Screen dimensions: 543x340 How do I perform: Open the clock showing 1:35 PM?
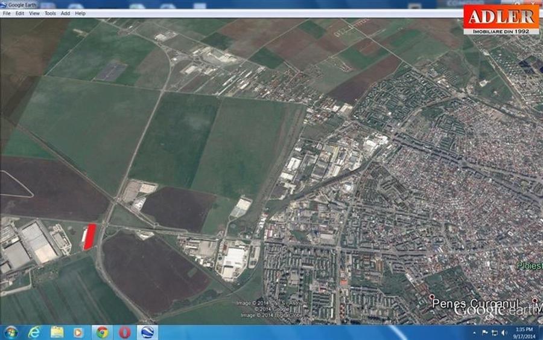point(524,332)
